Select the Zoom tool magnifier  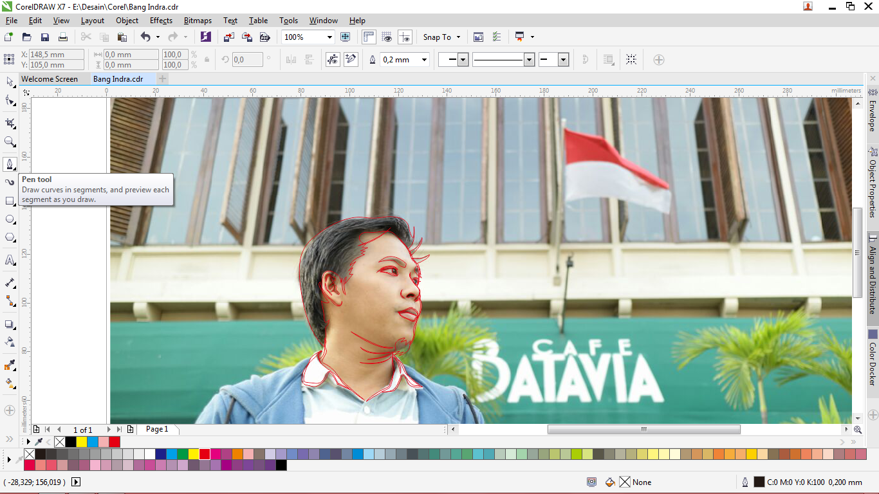tap(10, 142)
